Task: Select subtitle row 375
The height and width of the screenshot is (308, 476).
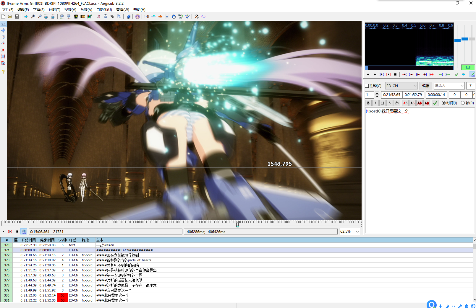Action: point(237,270)
